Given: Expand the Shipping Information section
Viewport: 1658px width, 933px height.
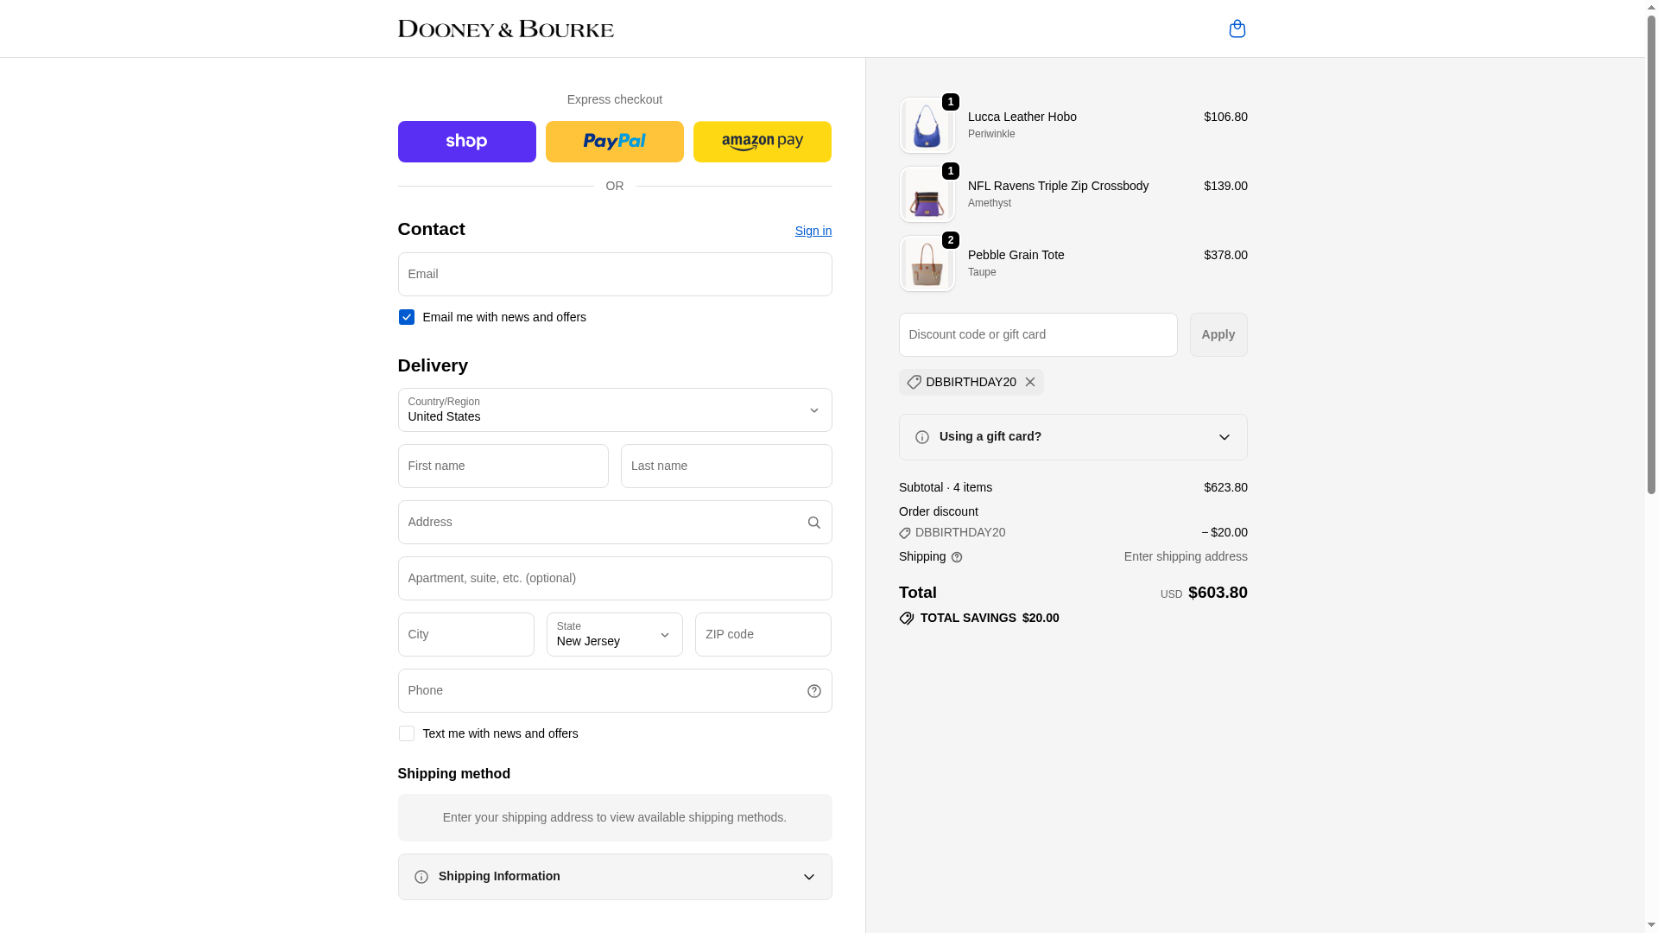Looking at the screenshot, I should (614, 877).
